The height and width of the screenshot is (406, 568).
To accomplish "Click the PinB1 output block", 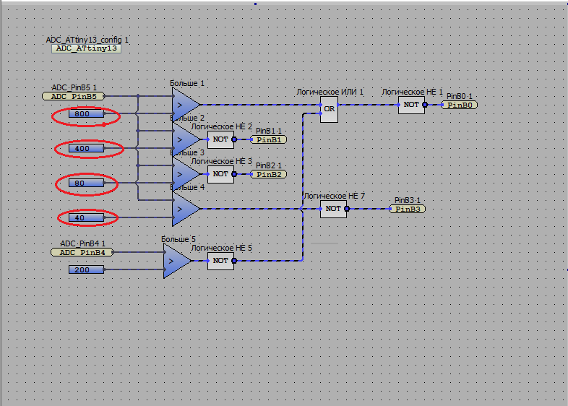I will 268,139.
